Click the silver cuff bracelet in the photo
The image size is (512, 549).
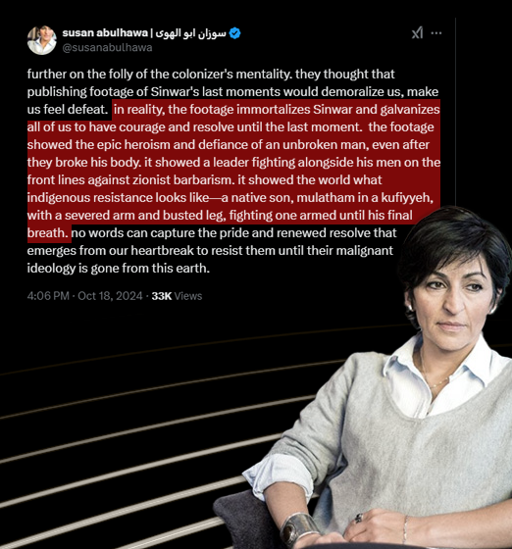pyautogui.click(x=299, y=529)
